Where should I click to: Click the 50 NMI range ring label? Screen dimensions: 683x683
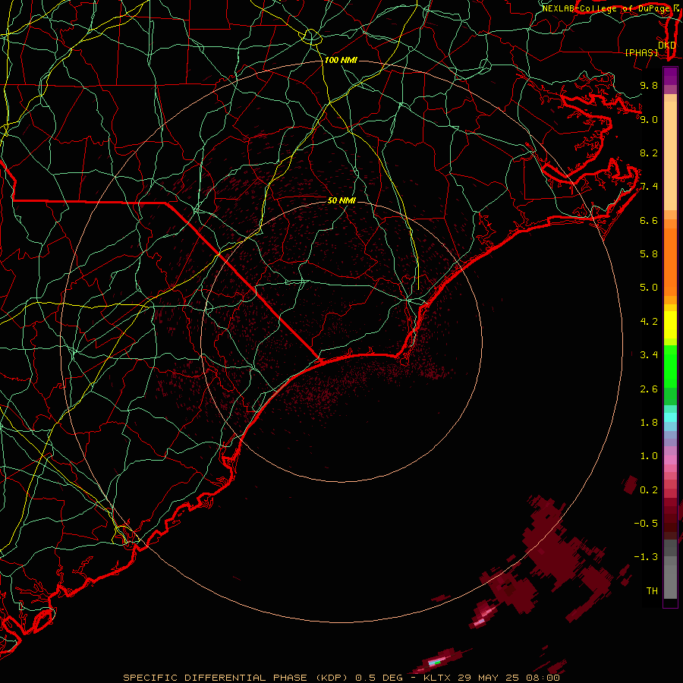coord(341,200)
